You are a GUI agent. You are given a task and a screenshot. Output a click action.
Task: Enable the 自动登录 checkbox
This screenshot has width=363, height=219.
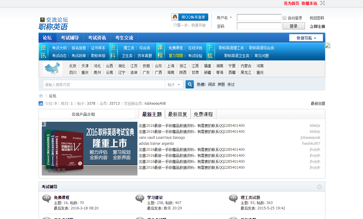(x=284, y=18)
